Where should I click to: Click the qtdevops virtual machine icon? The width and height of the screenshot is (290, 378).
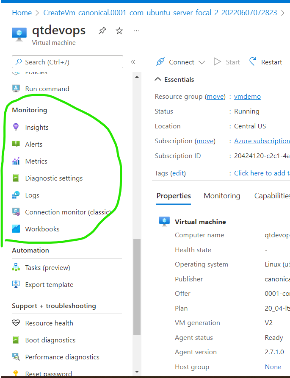(19, 34)
